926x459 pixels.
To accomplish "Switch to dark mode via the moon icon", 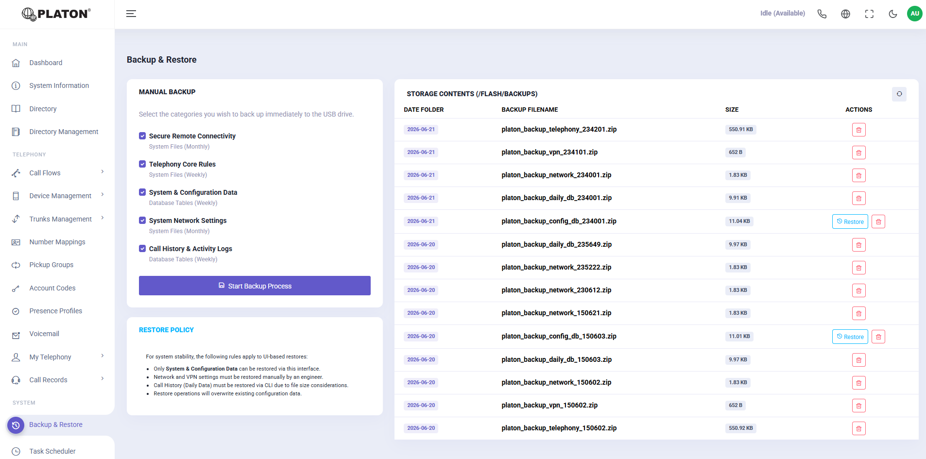I will coord(893,14).
